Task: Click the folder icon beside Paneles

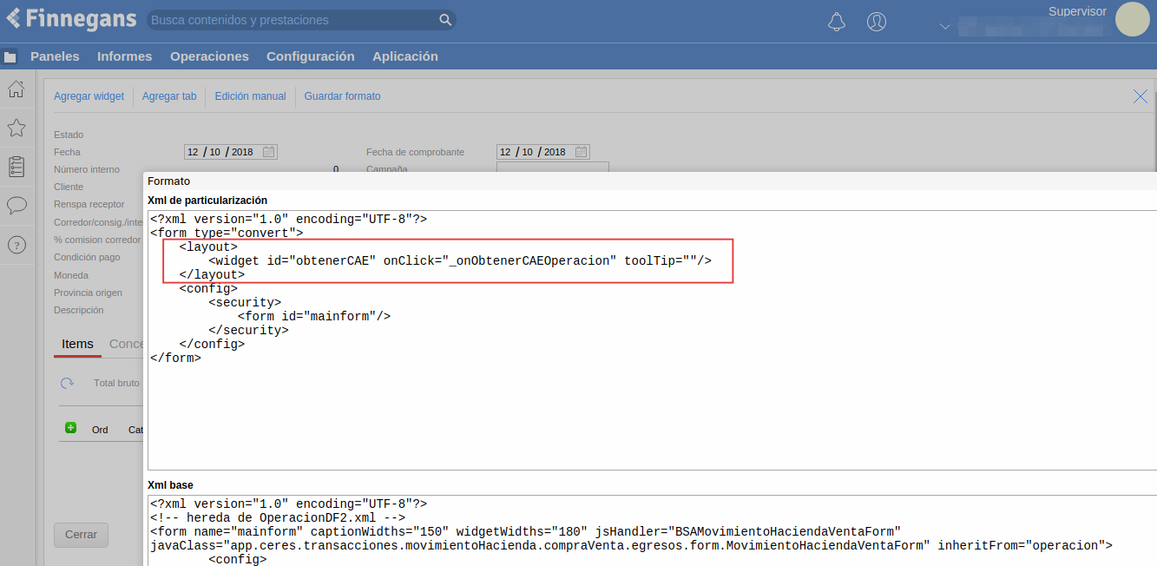Action: point(10,57)
